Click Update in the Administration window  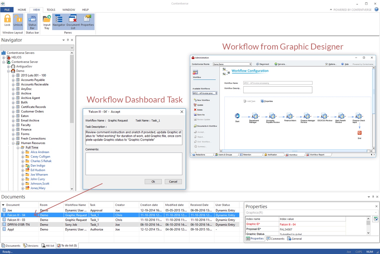[199, 105]
